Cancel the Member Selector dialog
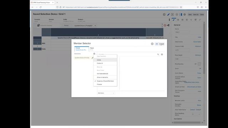228x128 pixels. [161, 44]
